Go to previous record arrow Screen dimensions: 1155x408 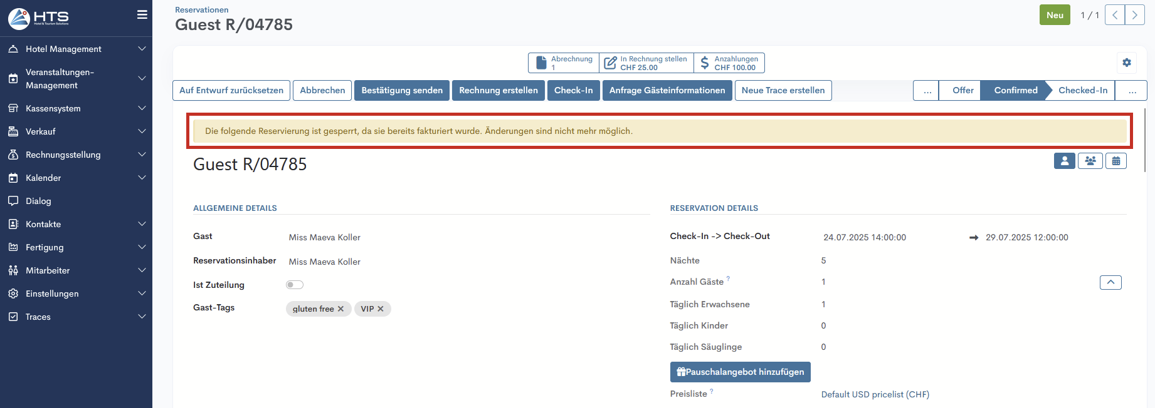(1115, 15)
